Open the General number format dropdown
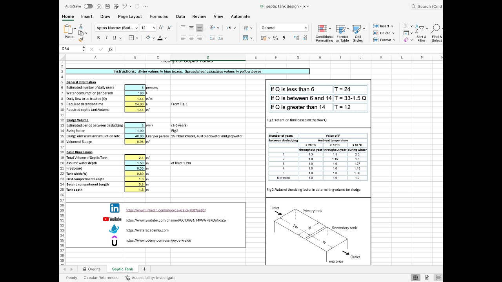502x282 pixels. (306, 28)
